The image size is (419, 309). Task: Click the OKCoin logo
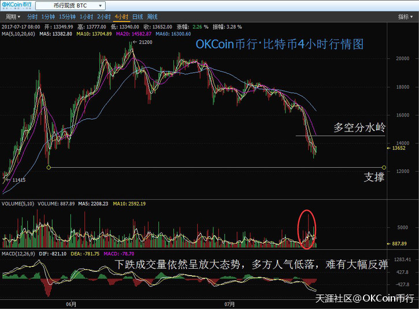click(x=16, y=6)
